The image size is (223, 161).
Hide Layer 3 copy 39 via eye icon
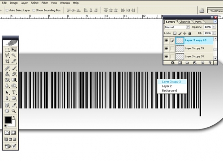(166, 49)
